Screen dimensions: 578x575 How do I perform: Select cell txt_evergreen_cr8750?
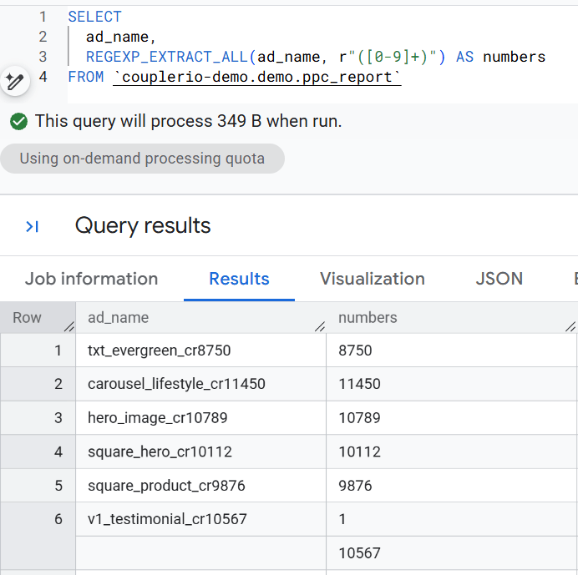click(201, 351)
